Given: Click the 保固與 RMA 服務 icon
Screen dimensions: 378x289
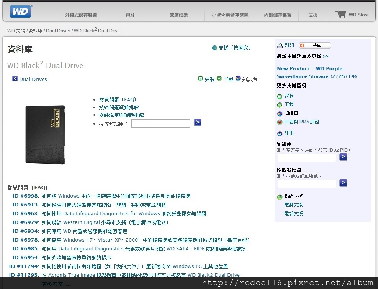Looking at the screenshot, I should point(280,122).
